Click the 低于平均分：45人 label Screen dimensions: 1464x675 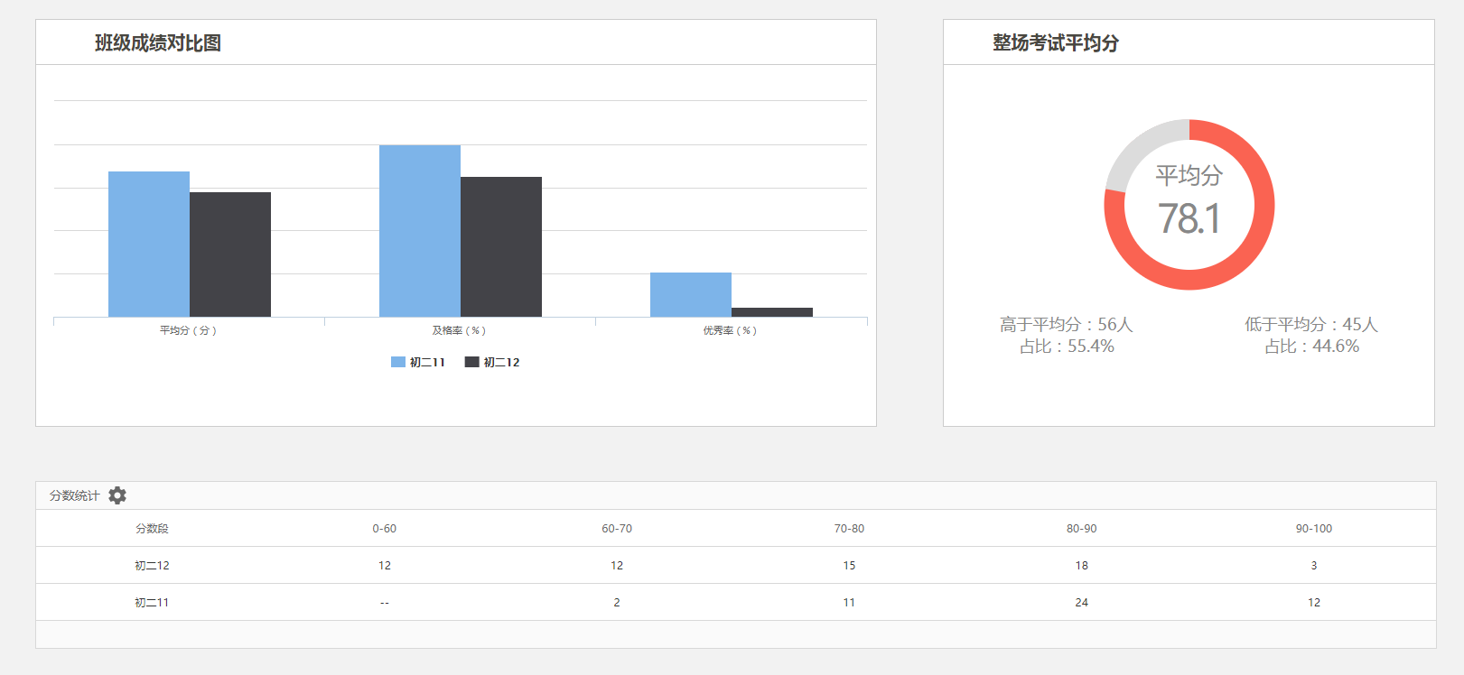1311,324
